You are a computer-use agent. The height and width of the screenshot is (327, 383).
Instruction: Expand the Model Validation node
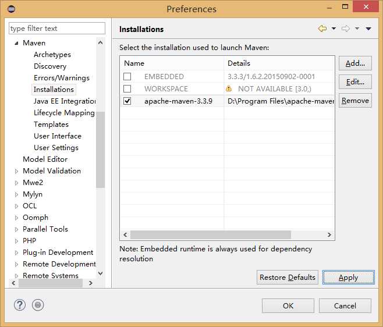[16, 171]
